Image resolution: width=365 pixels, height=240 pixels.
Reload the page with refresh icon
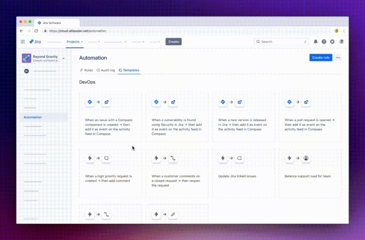click(x=36, y=31)
